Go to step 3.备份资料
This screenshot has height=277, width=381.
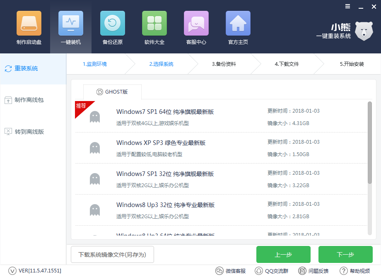tap(224, 64)
